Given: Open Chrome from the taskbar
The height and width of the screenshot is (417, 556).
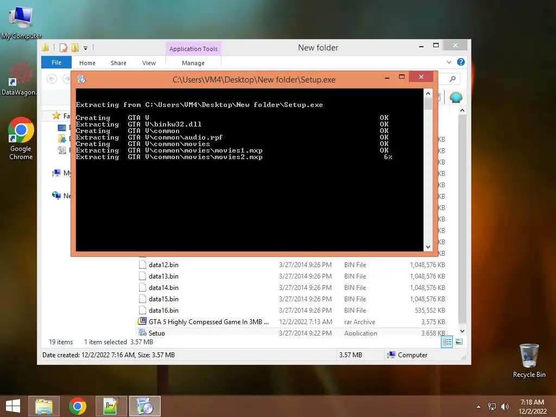Looking at the screenshot, I should (77, 406).
